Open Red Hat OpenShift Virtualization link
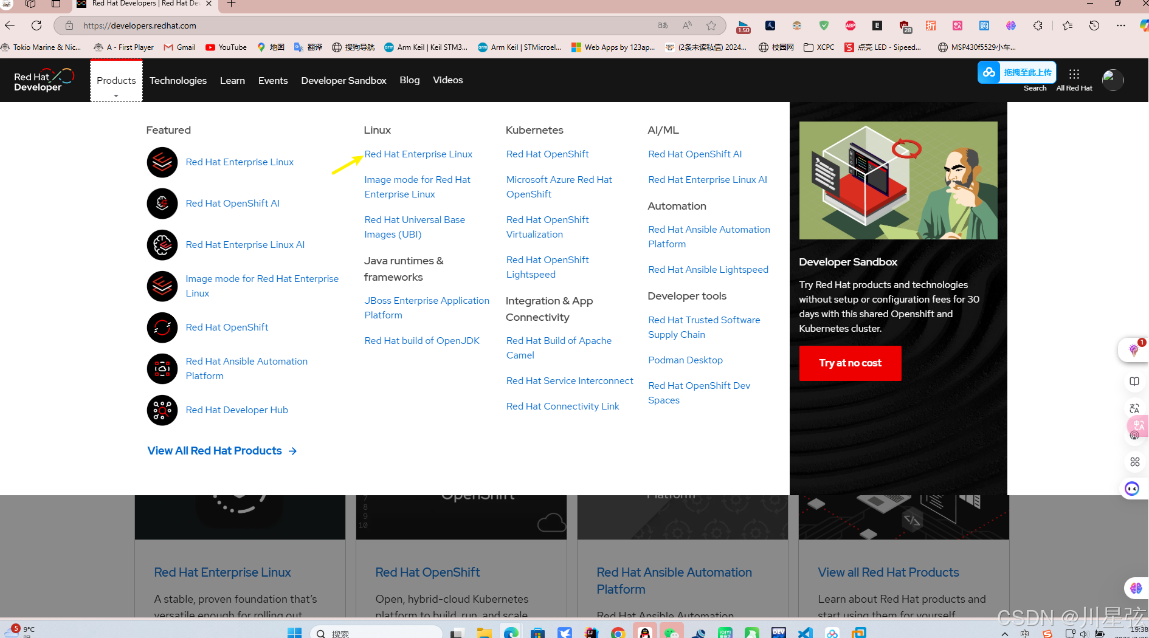The image size is (1149, 638). [x=547, y=227]
